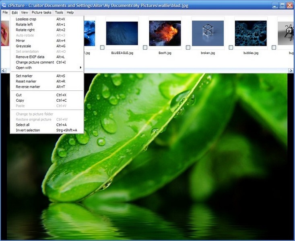This screenshot has height=241, width=295.
Task: Expand the Open with submenu
Action: 47,67
